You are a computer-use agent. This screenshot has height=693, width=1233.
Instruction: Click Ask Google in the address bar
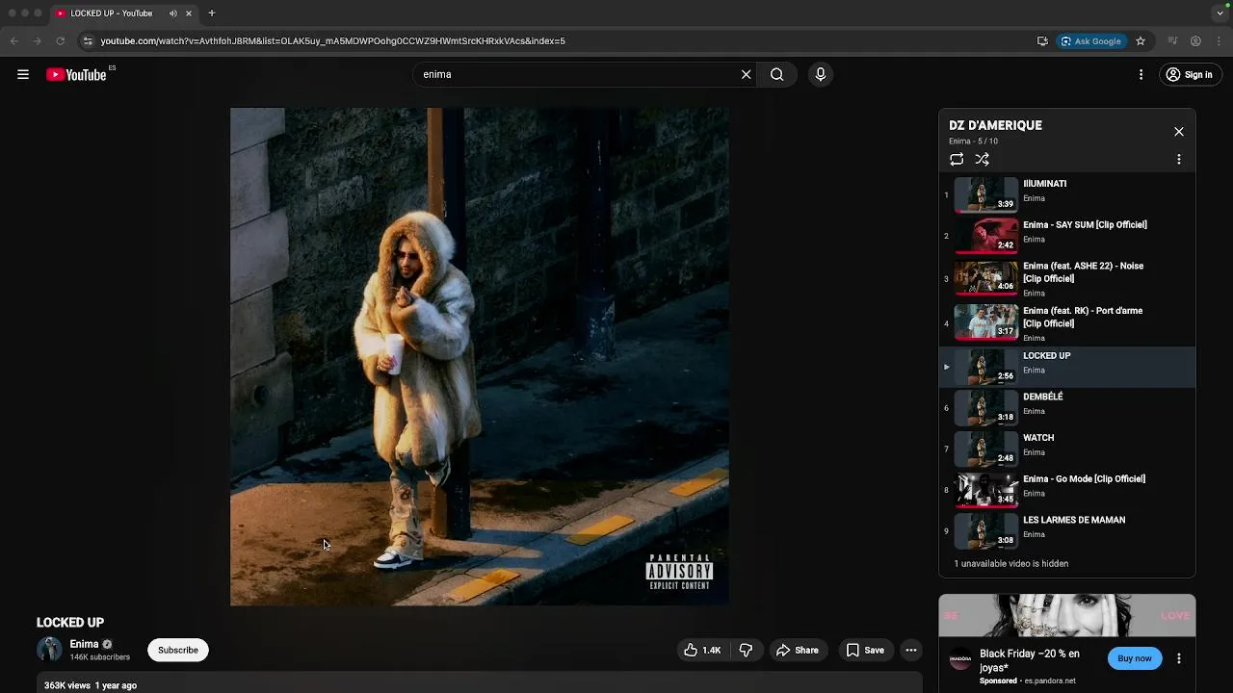pos(1091,41)
